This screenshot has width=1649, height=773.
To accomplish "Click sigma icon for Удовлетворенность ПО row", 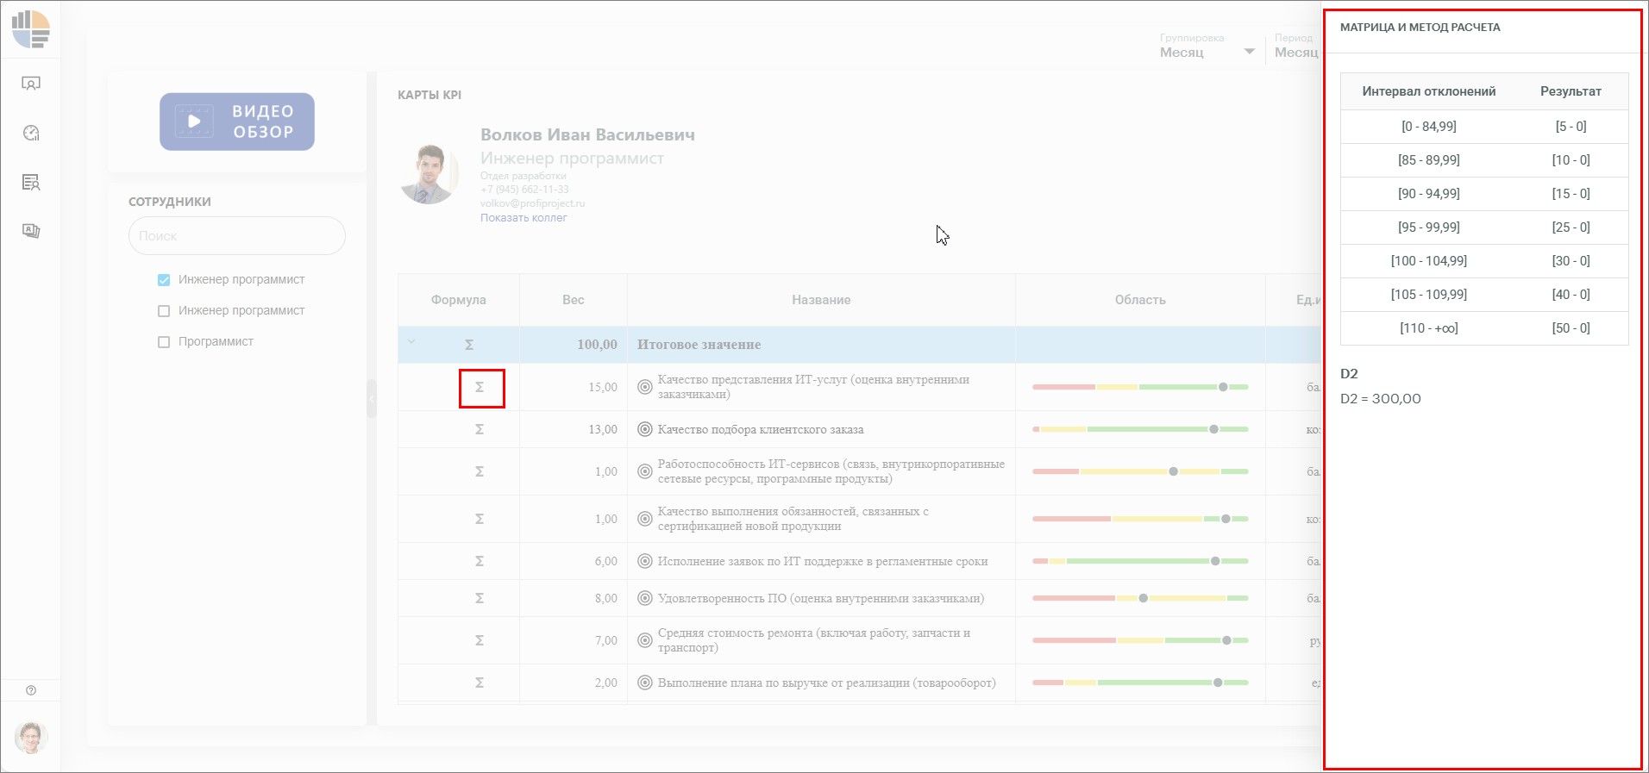I will coord(480,598).
